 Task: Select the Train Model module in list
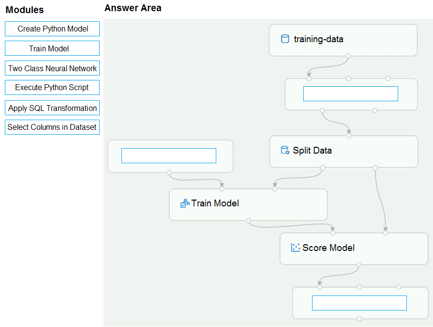[x=52, y=48]
